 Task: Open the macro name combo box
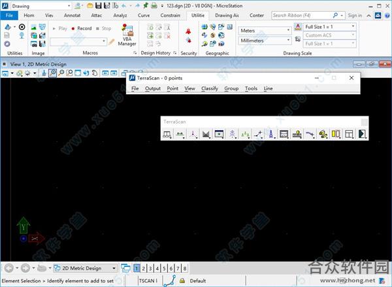tap(78, 41)
